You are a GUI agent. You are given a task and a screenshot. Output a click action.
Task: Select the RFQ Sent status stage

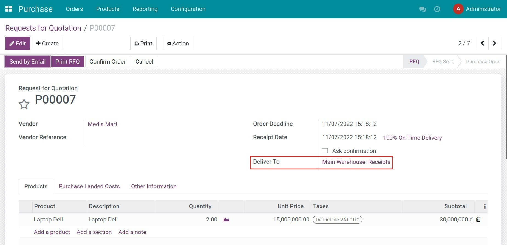(443, 62)
